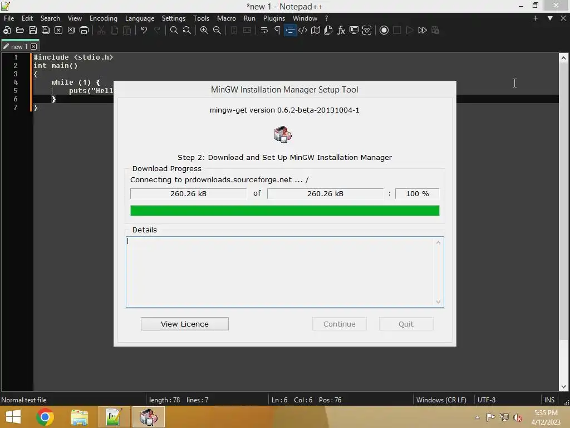Viewport: 570px width, 428px height.
Task: Toggle word wrap in toolbar
Action: 264,30
